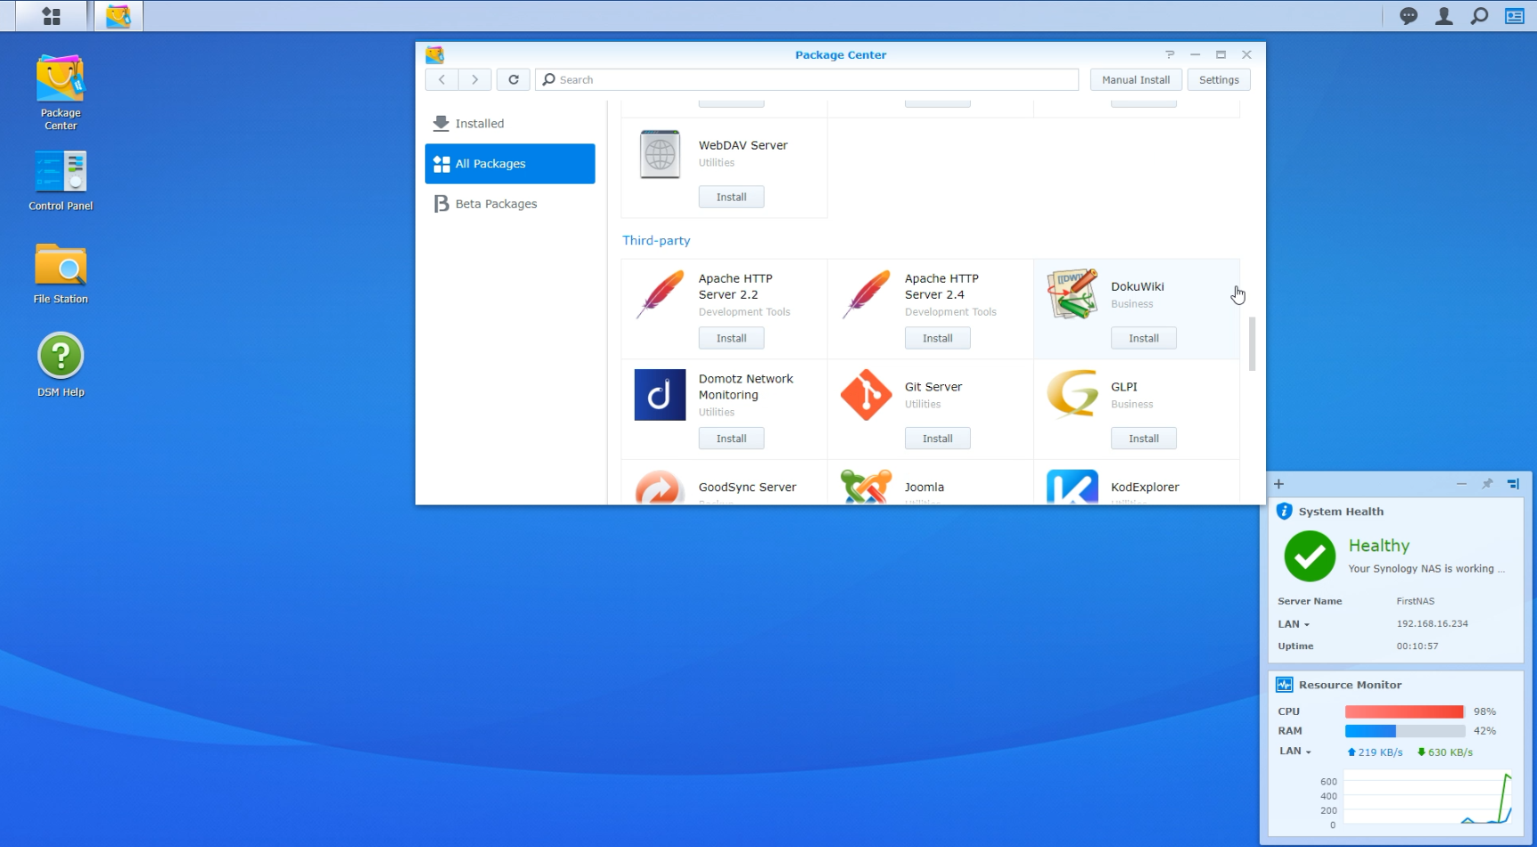Install Domotz Network Monitoring
Screen dimensions: 1537x847
(x=731, y=439)
